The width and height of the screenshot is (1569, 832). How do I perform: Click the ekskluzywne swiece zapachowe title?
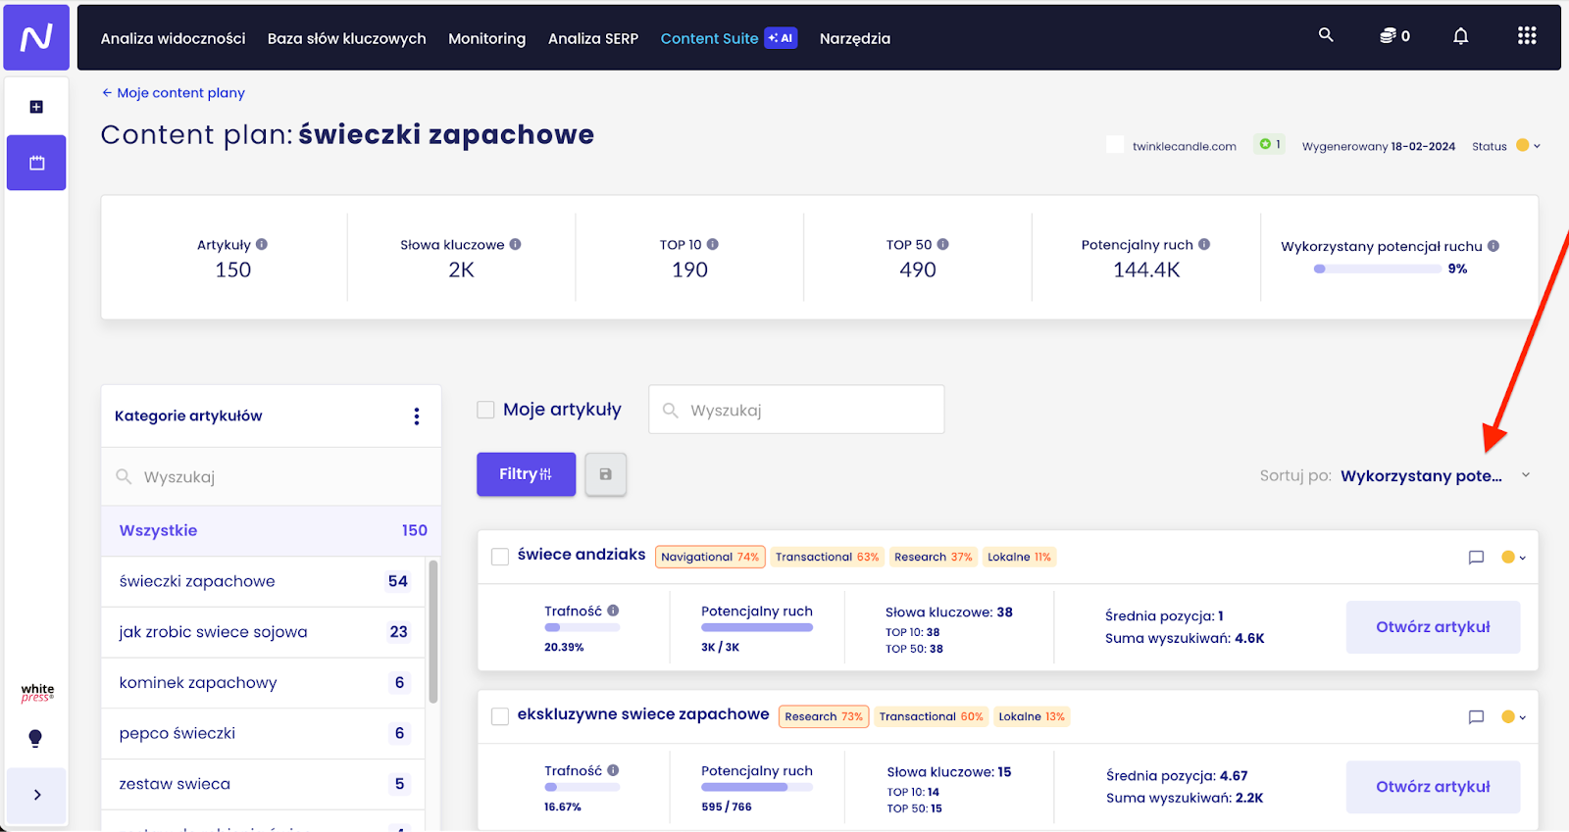(x=643, y=714)
